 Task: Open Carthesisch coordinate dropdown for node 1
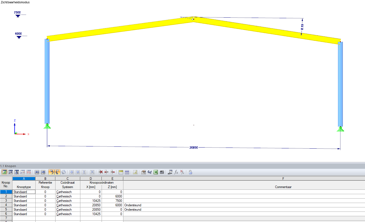click(67, 192)
